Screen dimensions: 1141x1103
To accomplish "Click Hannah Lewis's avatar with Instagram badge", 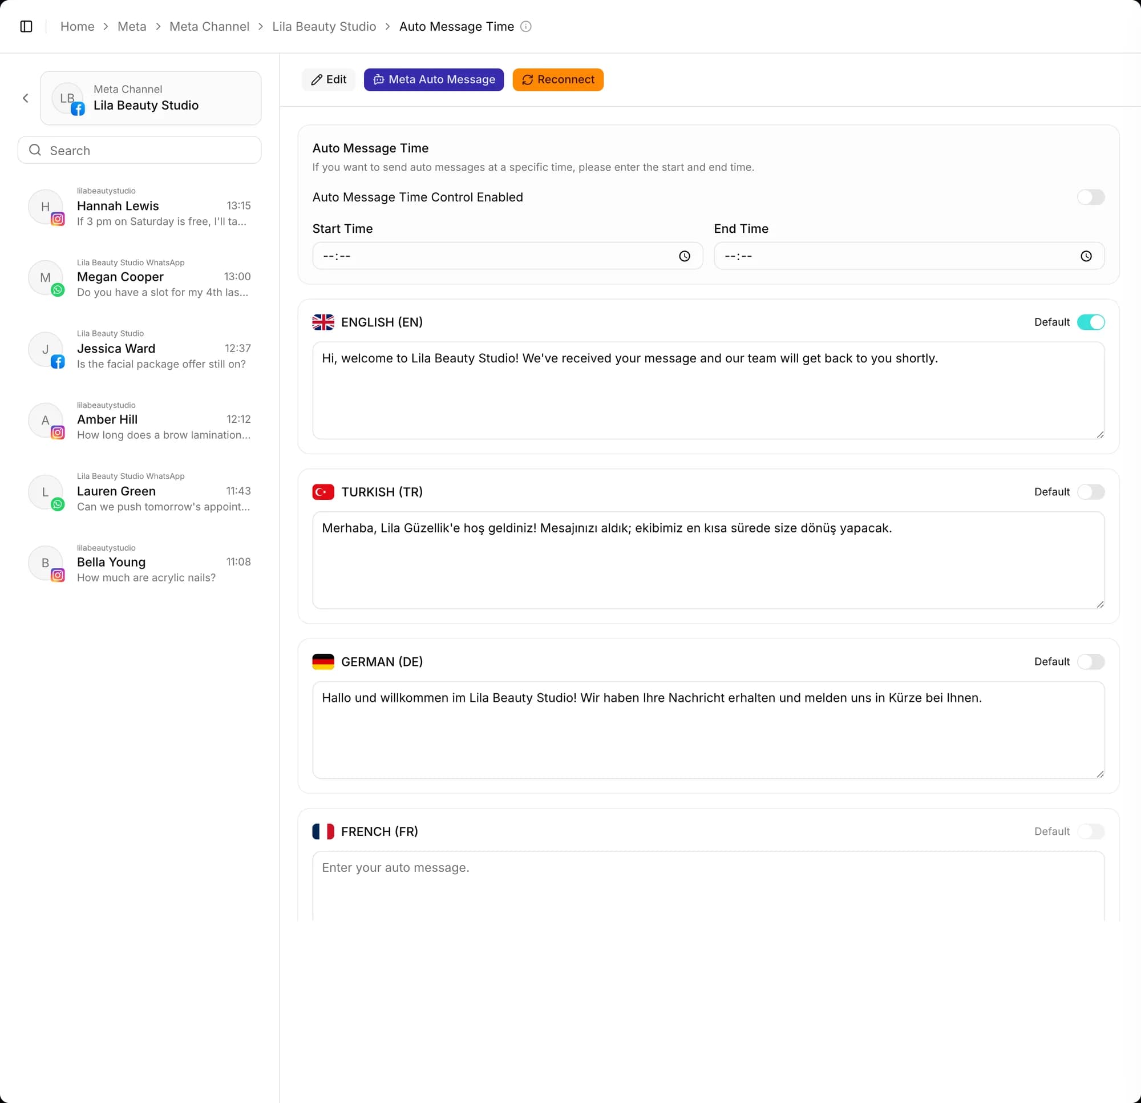I will 46,207.
